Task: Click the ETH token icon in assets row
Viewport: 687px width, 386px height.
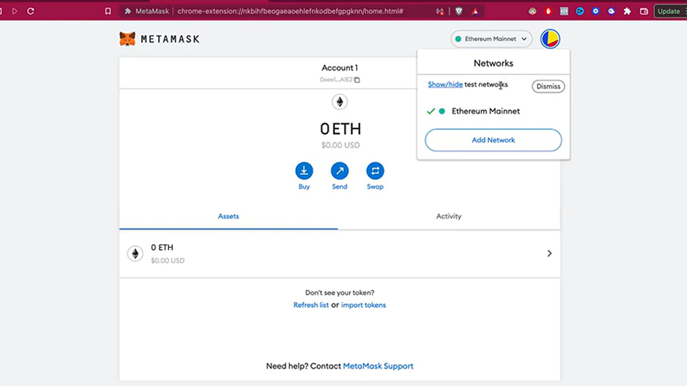Action: point(135,253)
